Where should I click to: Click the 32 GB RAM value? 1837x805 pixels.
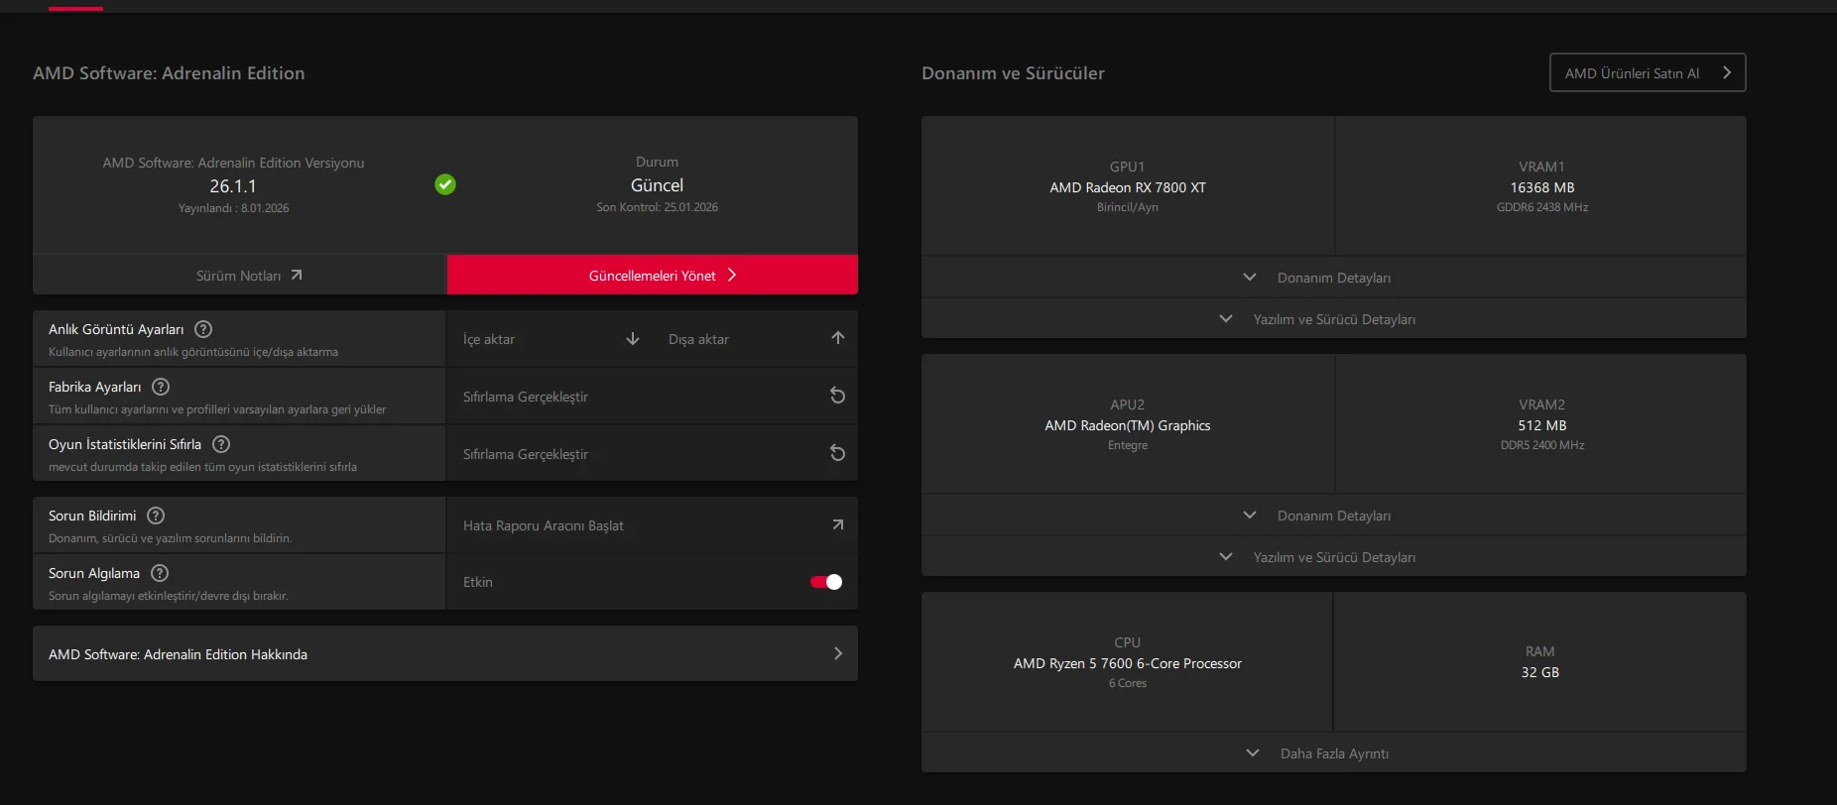click(x=1540, y=672)
